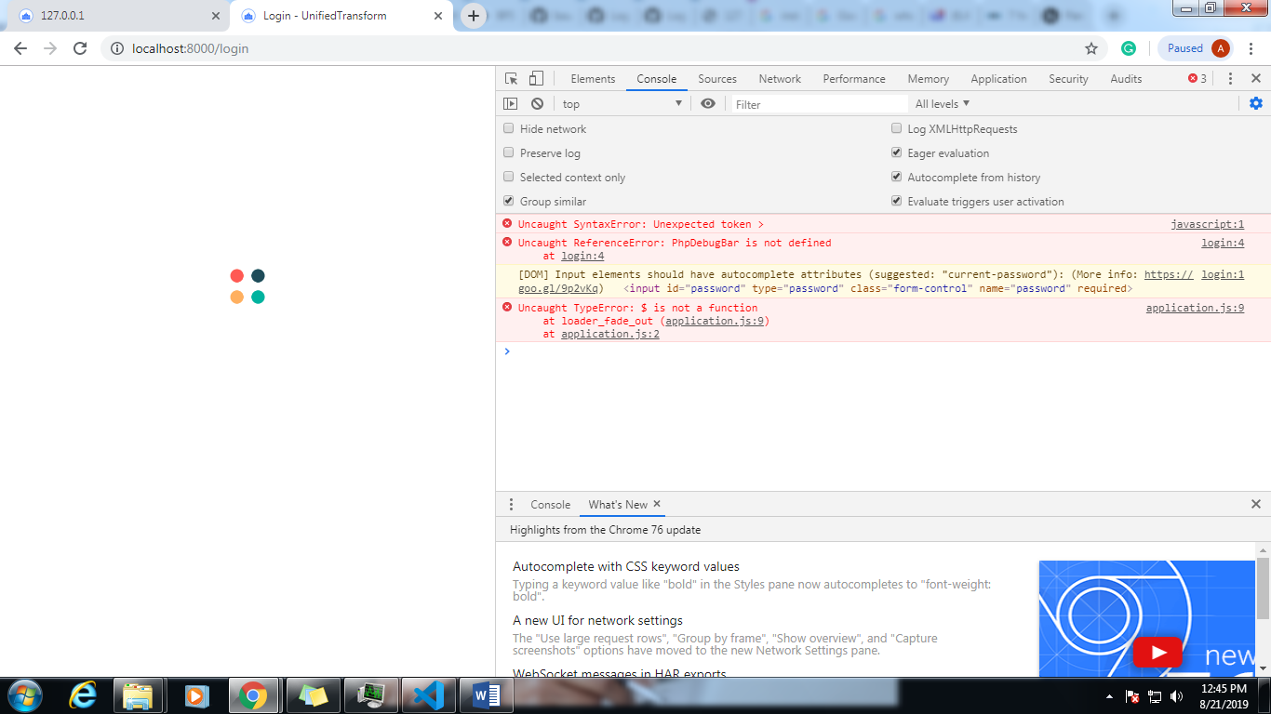Enable Log XMLHttpRequests
Viewport: 1271px width, 714px height.
896,127
